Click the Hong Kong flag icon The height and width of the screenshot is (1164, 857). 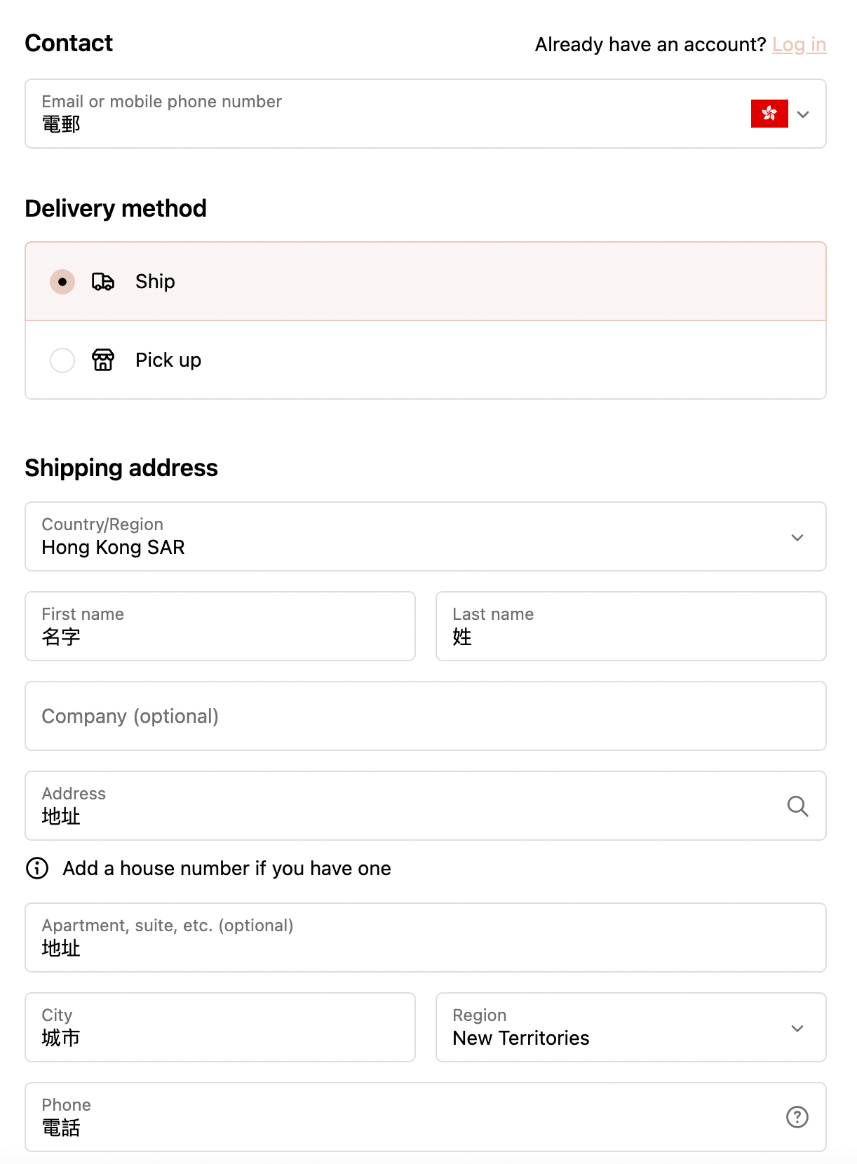(769, 114)
